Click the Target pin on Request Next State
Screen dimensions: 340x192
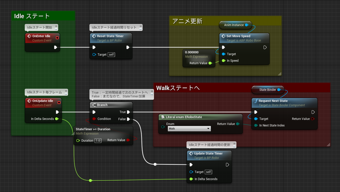(256, 119)
